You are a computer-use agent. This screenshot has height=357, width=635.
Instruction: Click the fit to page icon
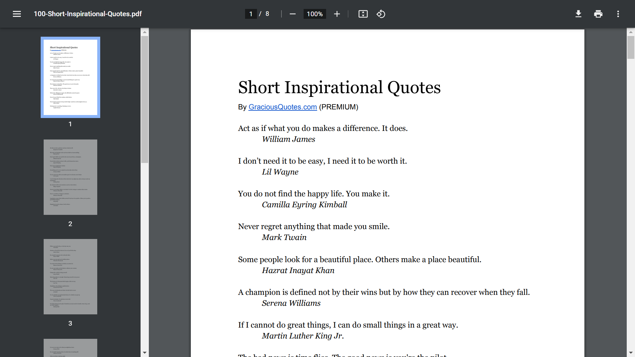point(363,14)
